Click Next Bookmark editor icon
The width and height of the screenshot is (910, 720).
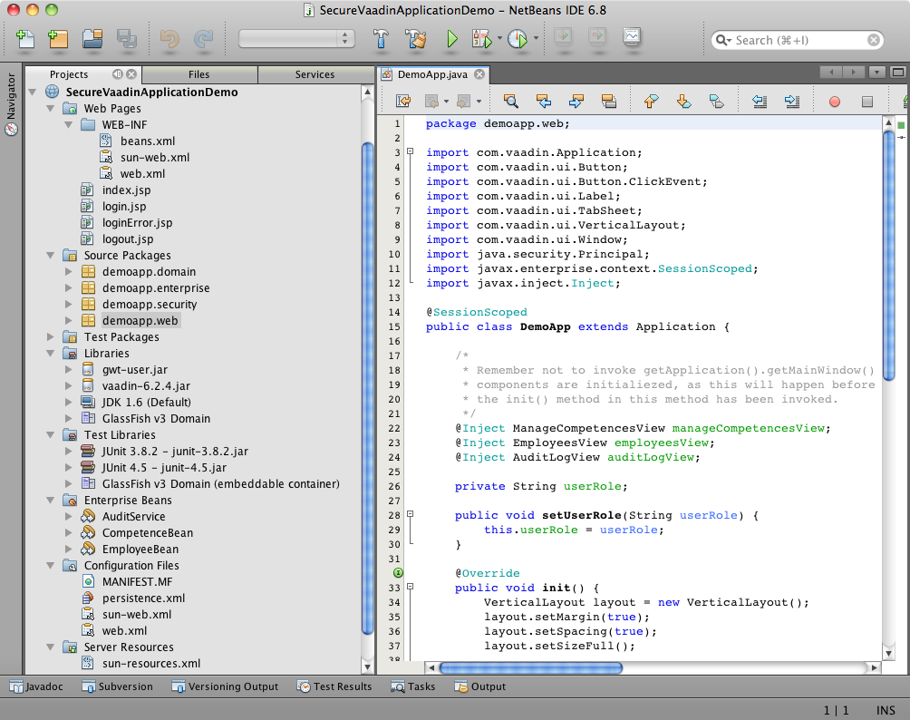[x=683, y=101]
